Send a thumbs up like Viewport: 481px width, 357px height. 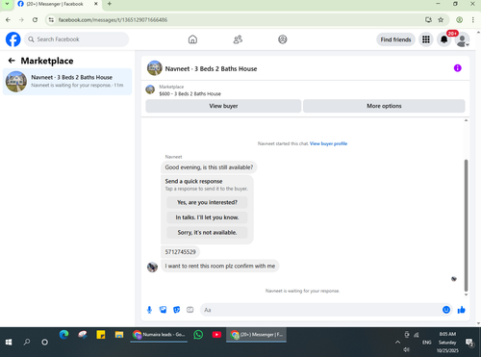point(462,310)
